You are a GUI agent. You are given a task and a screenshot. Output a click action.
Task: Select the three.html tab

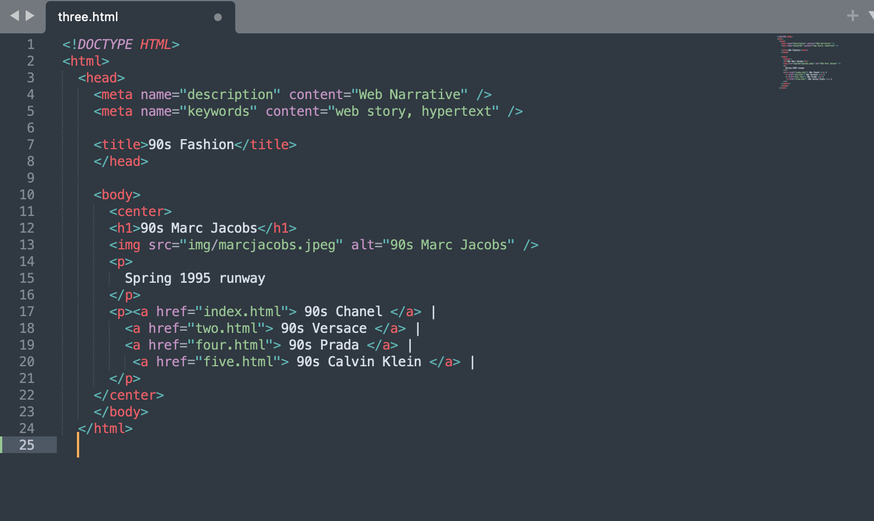pos(140,17)
